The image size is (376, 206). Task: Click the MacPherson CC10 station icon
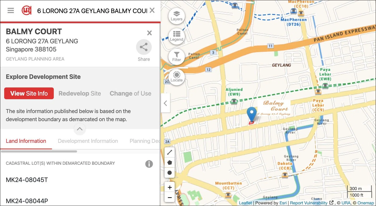[x=301, y=13]
